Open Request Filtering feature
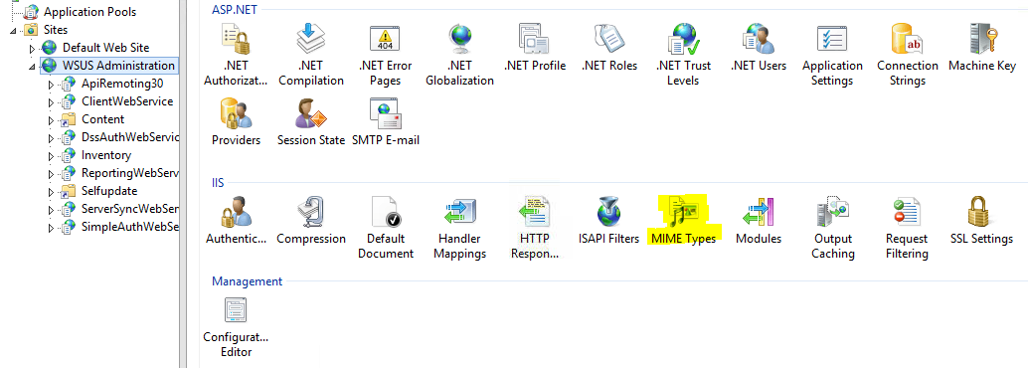This screenshot has width=1028, height=368. pyautogui.click(x=908, y=229)
